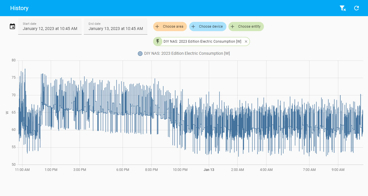Click the History page title
The width and height of the screenshot is (368, 196).
19,8
